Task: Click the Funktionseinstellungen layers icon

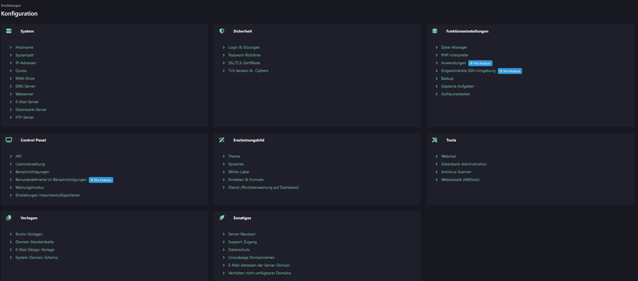Action: pos(435,31)
